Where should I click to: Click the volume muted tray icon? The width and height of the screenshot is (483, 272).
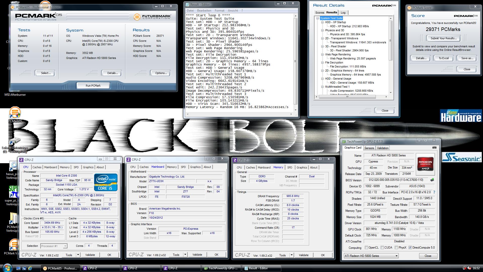coord(469,268)
